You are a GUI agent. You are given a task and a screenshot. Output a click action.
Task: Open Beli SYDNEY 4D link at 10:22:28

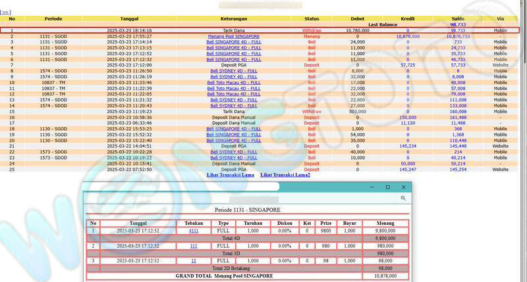point(234,152)
